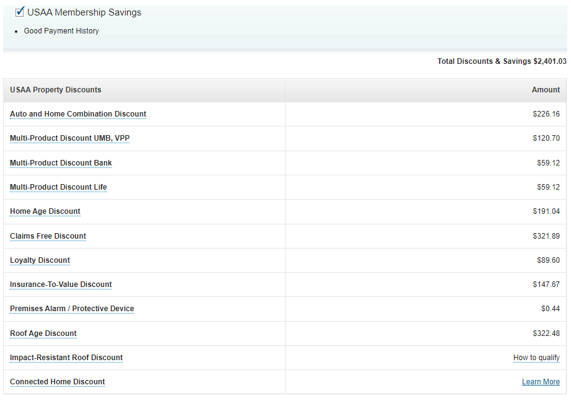Image resolution: width=571 pixels, height=406 pixels.
Task: Click the Amount column header
Action: pyautogui.click(x=546, y=90)
